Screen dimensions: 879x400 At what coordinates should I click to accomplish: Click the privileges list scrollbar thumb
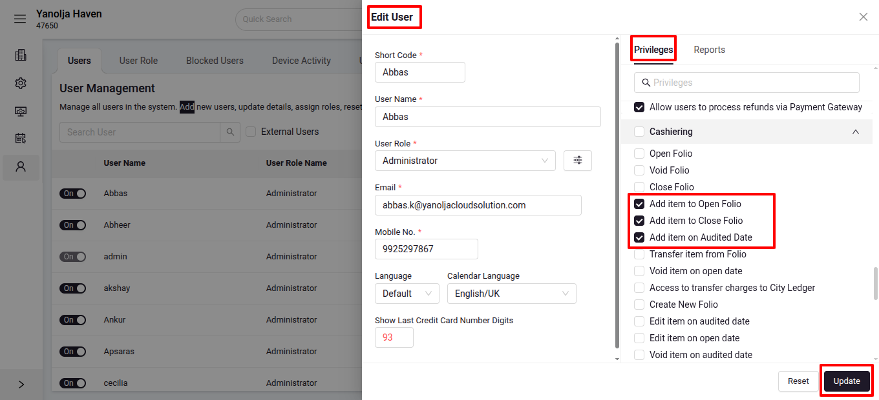coord(876,284)
